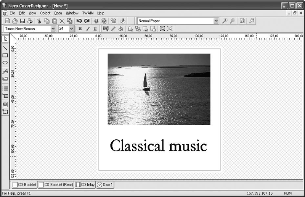Viewport: 305px width, 197px height.
Task: Select the Rectangle tool
Action: (x=5, y=55)
